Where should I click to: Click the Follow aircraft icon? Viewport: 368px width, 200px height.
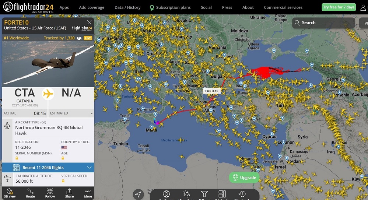click(x=50, y=193)
